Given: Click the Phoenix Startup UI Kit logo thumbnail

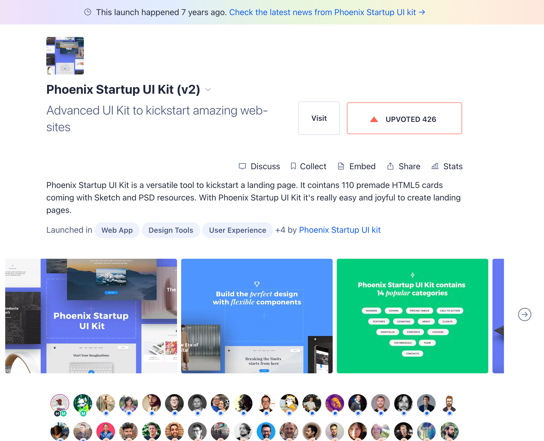Looking at the screenshot, I should pos(65,56).
